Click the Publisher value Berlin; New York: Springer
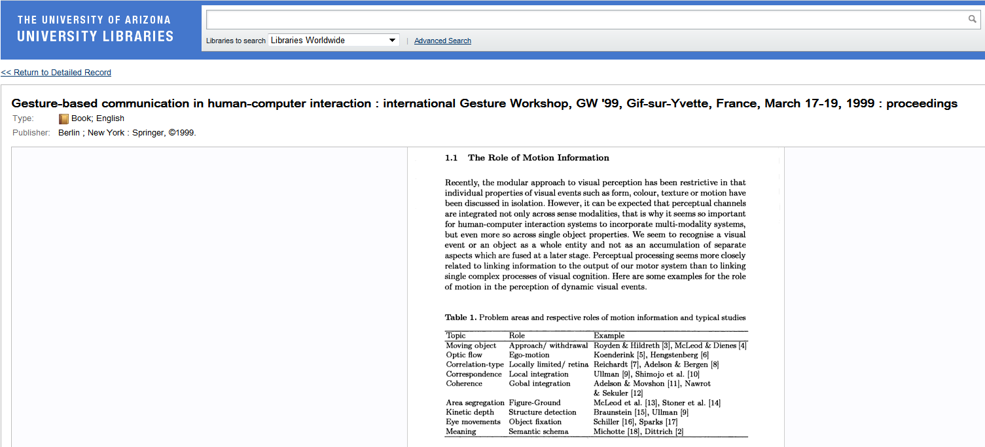 pos(127,133)
